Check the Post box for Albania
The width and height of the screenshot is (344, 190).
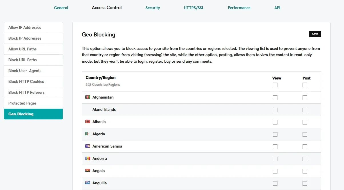click(x=305, y=122)
